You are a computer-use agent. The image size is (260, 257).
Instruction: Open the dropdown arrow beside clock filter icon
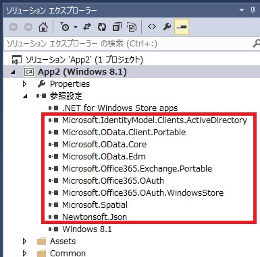tap(76, 28)
